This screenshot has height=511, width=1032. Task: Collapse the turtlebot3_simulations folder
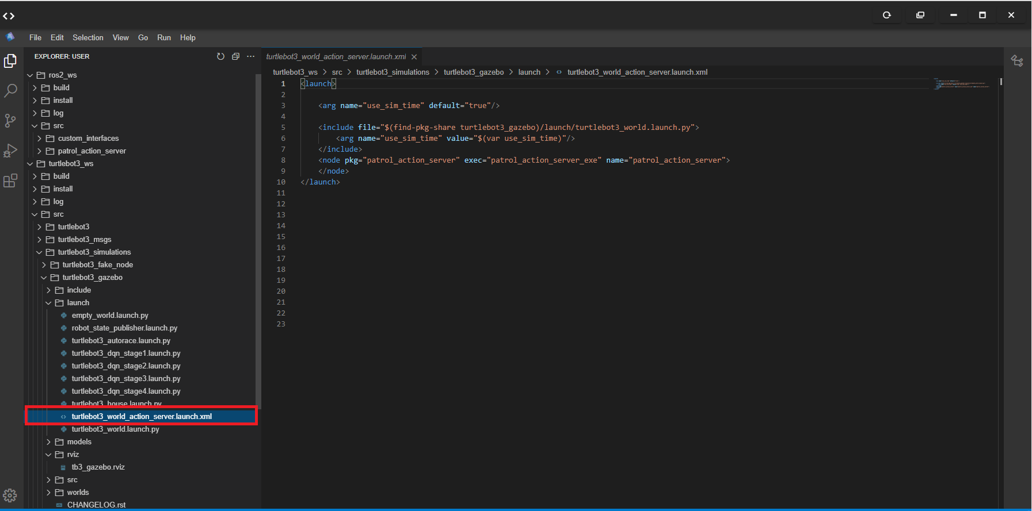coord(39,252)
